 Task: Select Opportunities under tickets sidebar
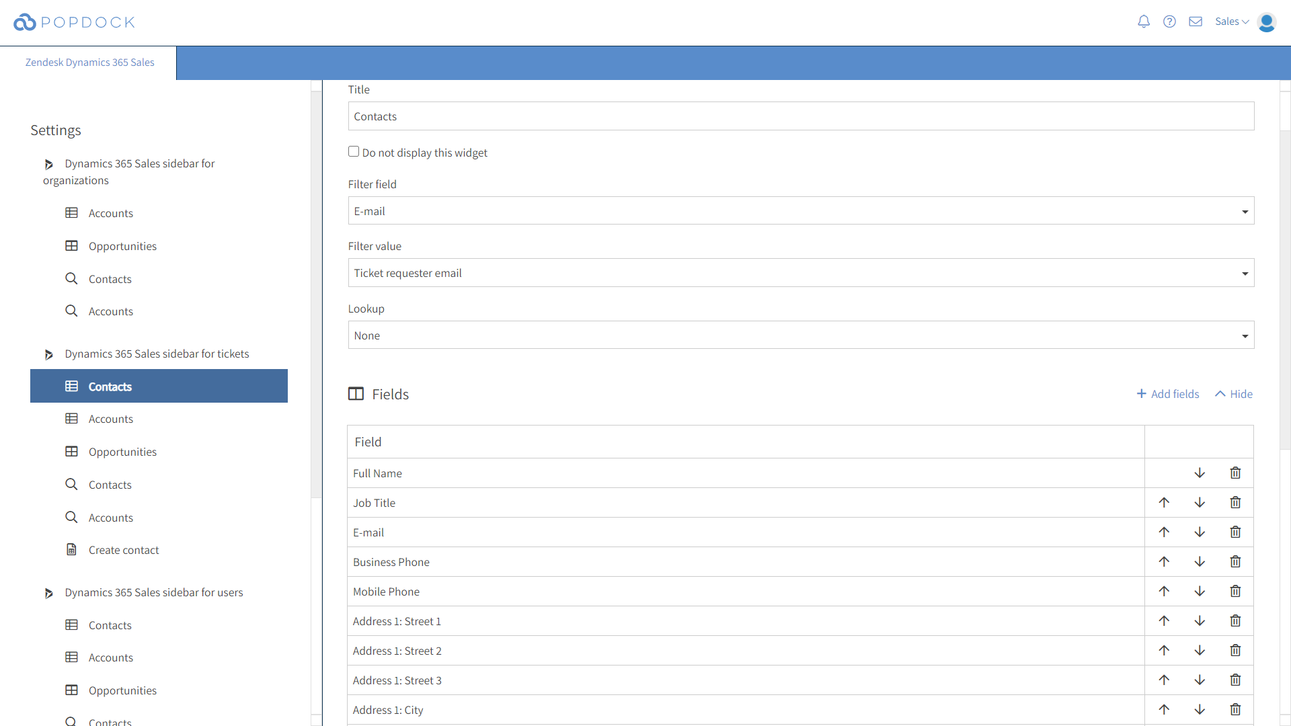pos(111,452)
